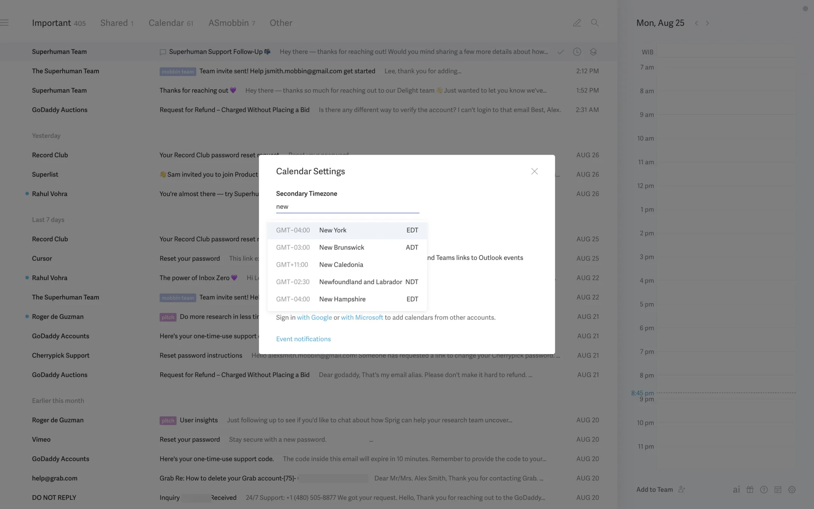Click the gift referral icon
The width and height of the screenshot is (814, 509).
point(750,489)
